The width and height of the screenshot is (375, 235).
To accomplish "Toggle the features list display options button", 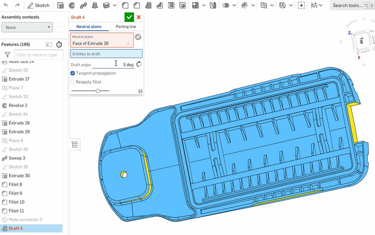I will click(x=75, y=144).
